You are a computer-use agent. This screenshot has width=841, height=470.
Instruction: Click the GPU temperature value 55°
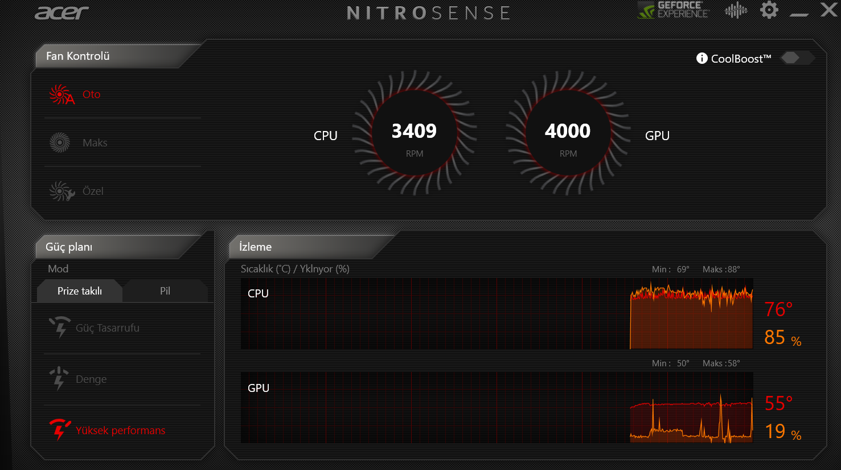[778, 403]
